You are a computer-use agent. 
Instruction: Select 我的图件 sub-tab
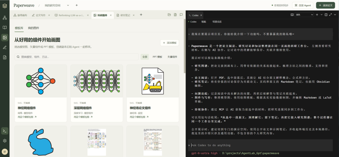(x=34, y=28)
